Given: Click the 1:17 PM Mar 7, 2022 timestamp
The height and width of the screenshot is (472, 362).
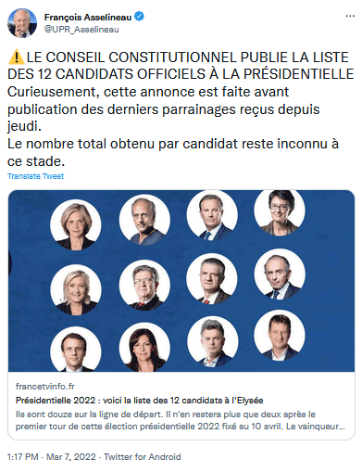Looking at the screenshot, I should tap(52, 457).
